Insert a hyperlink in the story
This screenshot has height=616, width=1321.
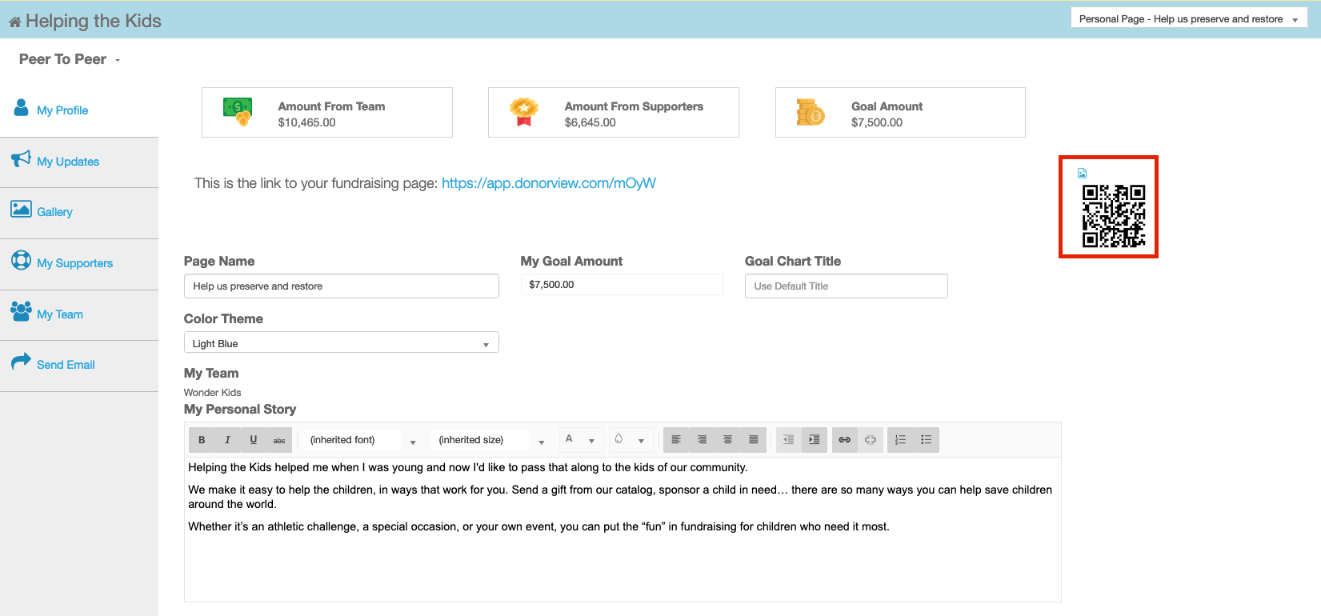point(844,440)
